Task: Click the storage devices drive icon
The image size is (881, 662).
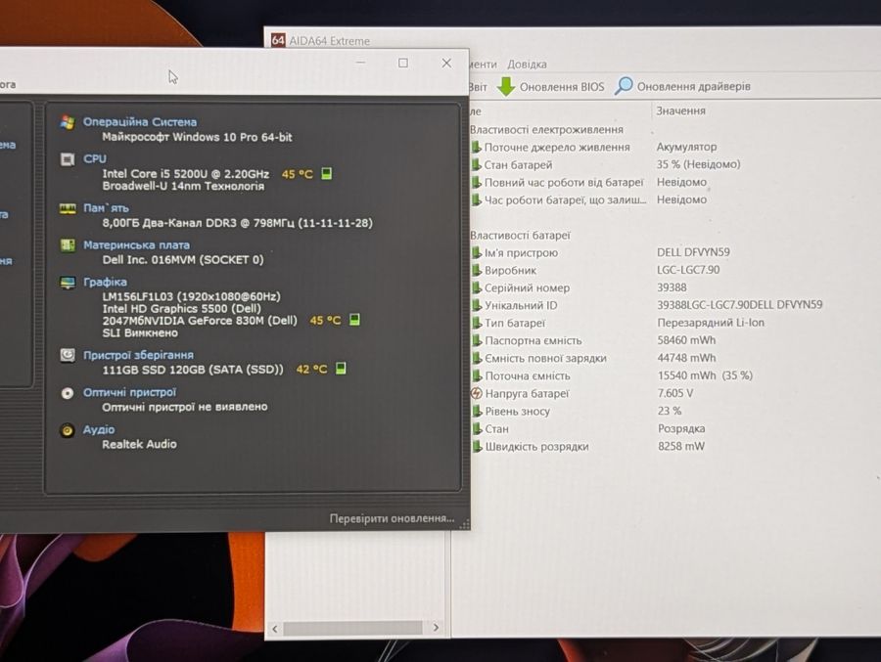Action: point(68,355)
